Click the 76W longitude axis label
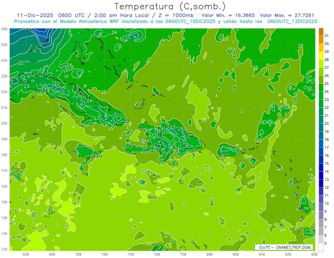Screen dimensions: 334x258 pos(104,254)
